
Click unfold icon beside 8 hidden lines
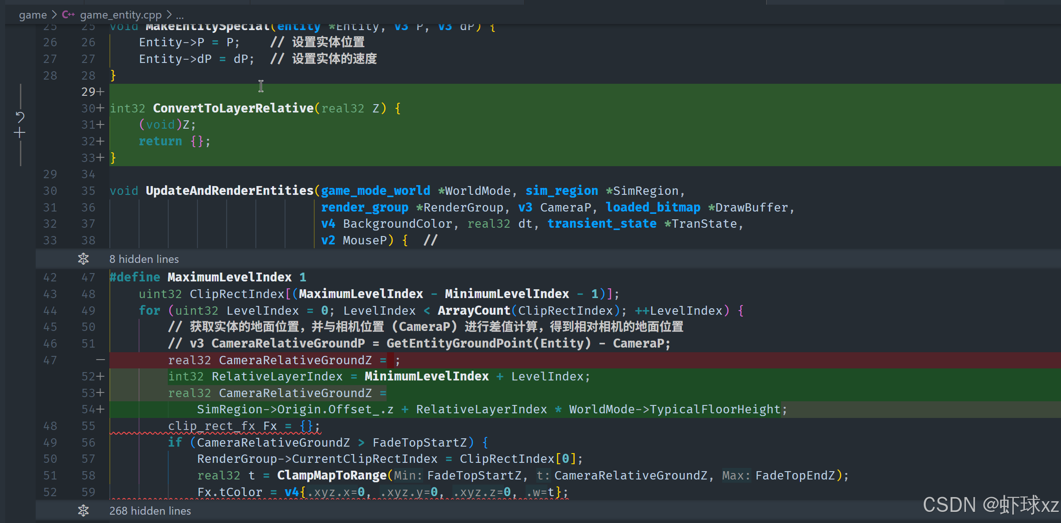83,259
